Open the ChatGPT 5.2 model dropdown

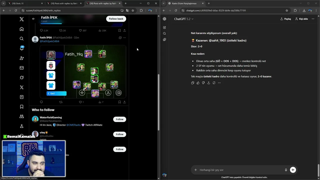pos(184,19)
